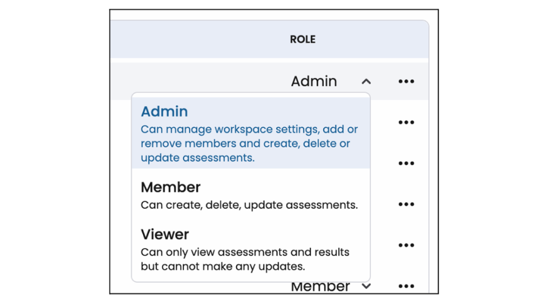Open the more options dots in the third row

point(406,164)
